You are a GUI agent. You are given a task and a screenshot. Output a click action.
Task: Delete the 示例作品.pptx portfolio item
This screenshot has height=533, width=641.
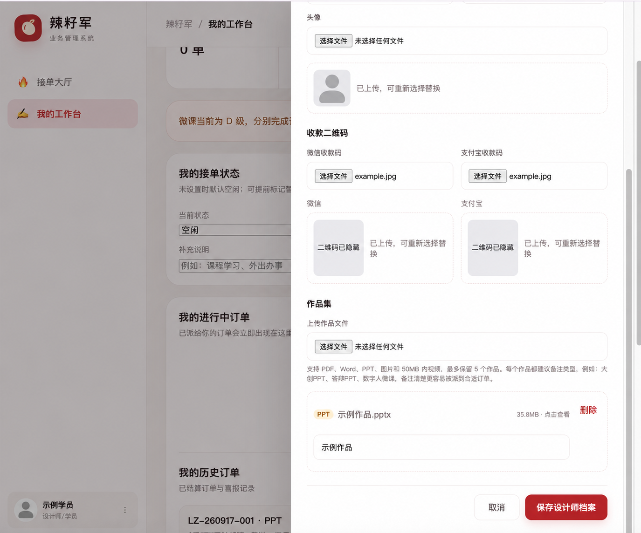[588, 410]
